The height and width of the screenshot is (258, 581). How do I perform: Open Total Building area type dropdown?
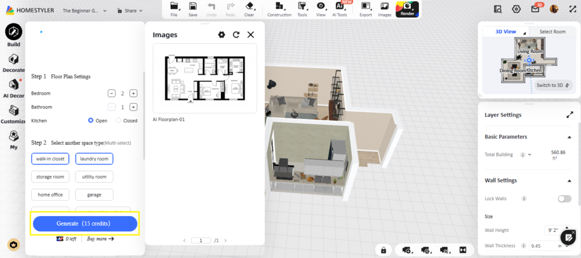[x=529, y=155]
